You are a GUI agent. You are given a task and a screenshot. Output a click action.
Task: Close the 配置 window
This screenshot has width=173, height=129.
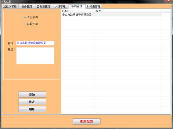click(168, 1)
